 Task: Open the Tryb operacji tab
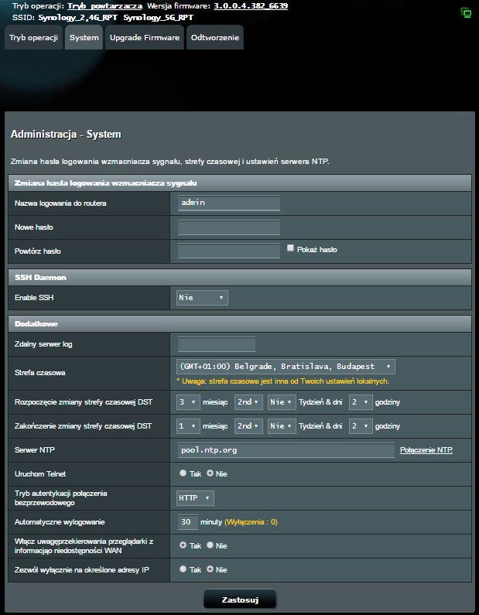tap(34, 38)
